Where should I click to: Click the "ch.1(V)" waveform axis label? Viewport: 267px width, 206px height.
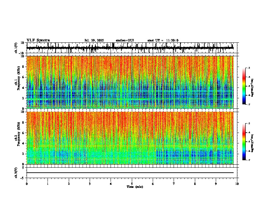pos(16,48)
